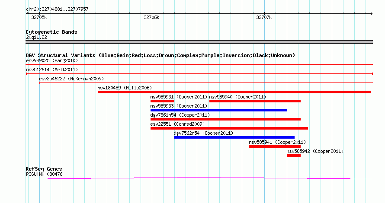
Task: Click the dgv7562n54 (Cooper2011) variant label
Action: (203, 133)
